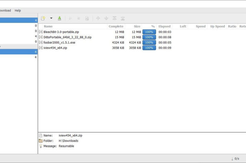Click the Resumable message text
This screenshot has height=163, width=246.
66,146
